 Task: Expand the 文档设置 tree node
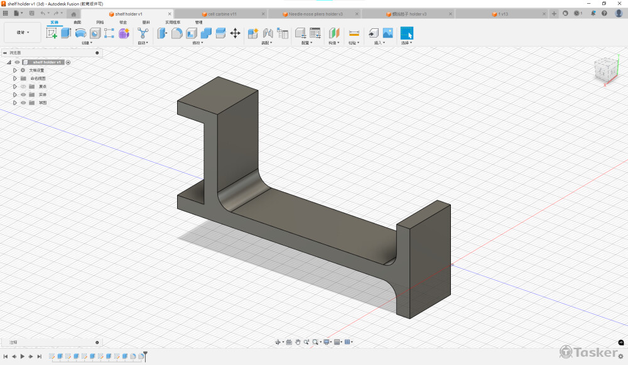tap(14, 70)
